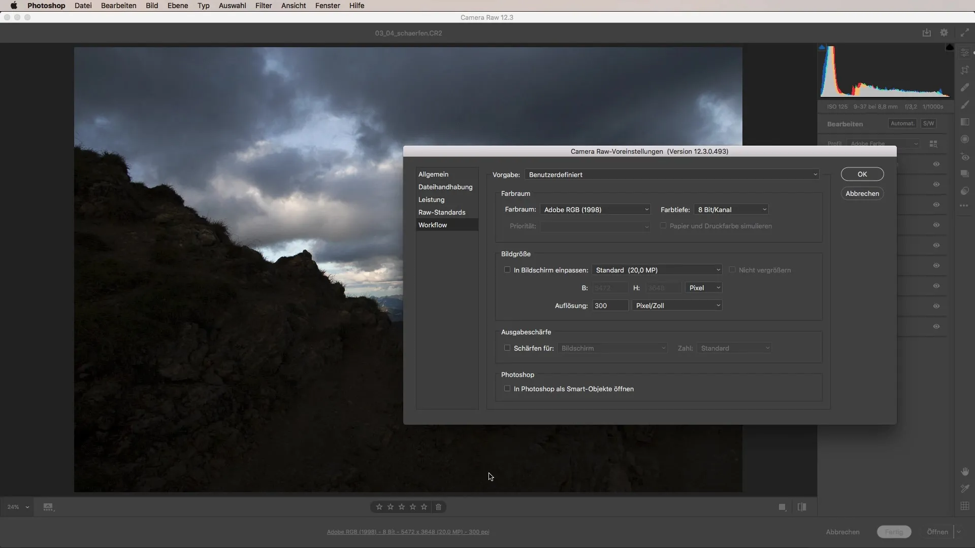The height and width of the screenshot is (548, 975).
Task: Toggle the filmstrip icon at bottom left
Action: point(48,507)
